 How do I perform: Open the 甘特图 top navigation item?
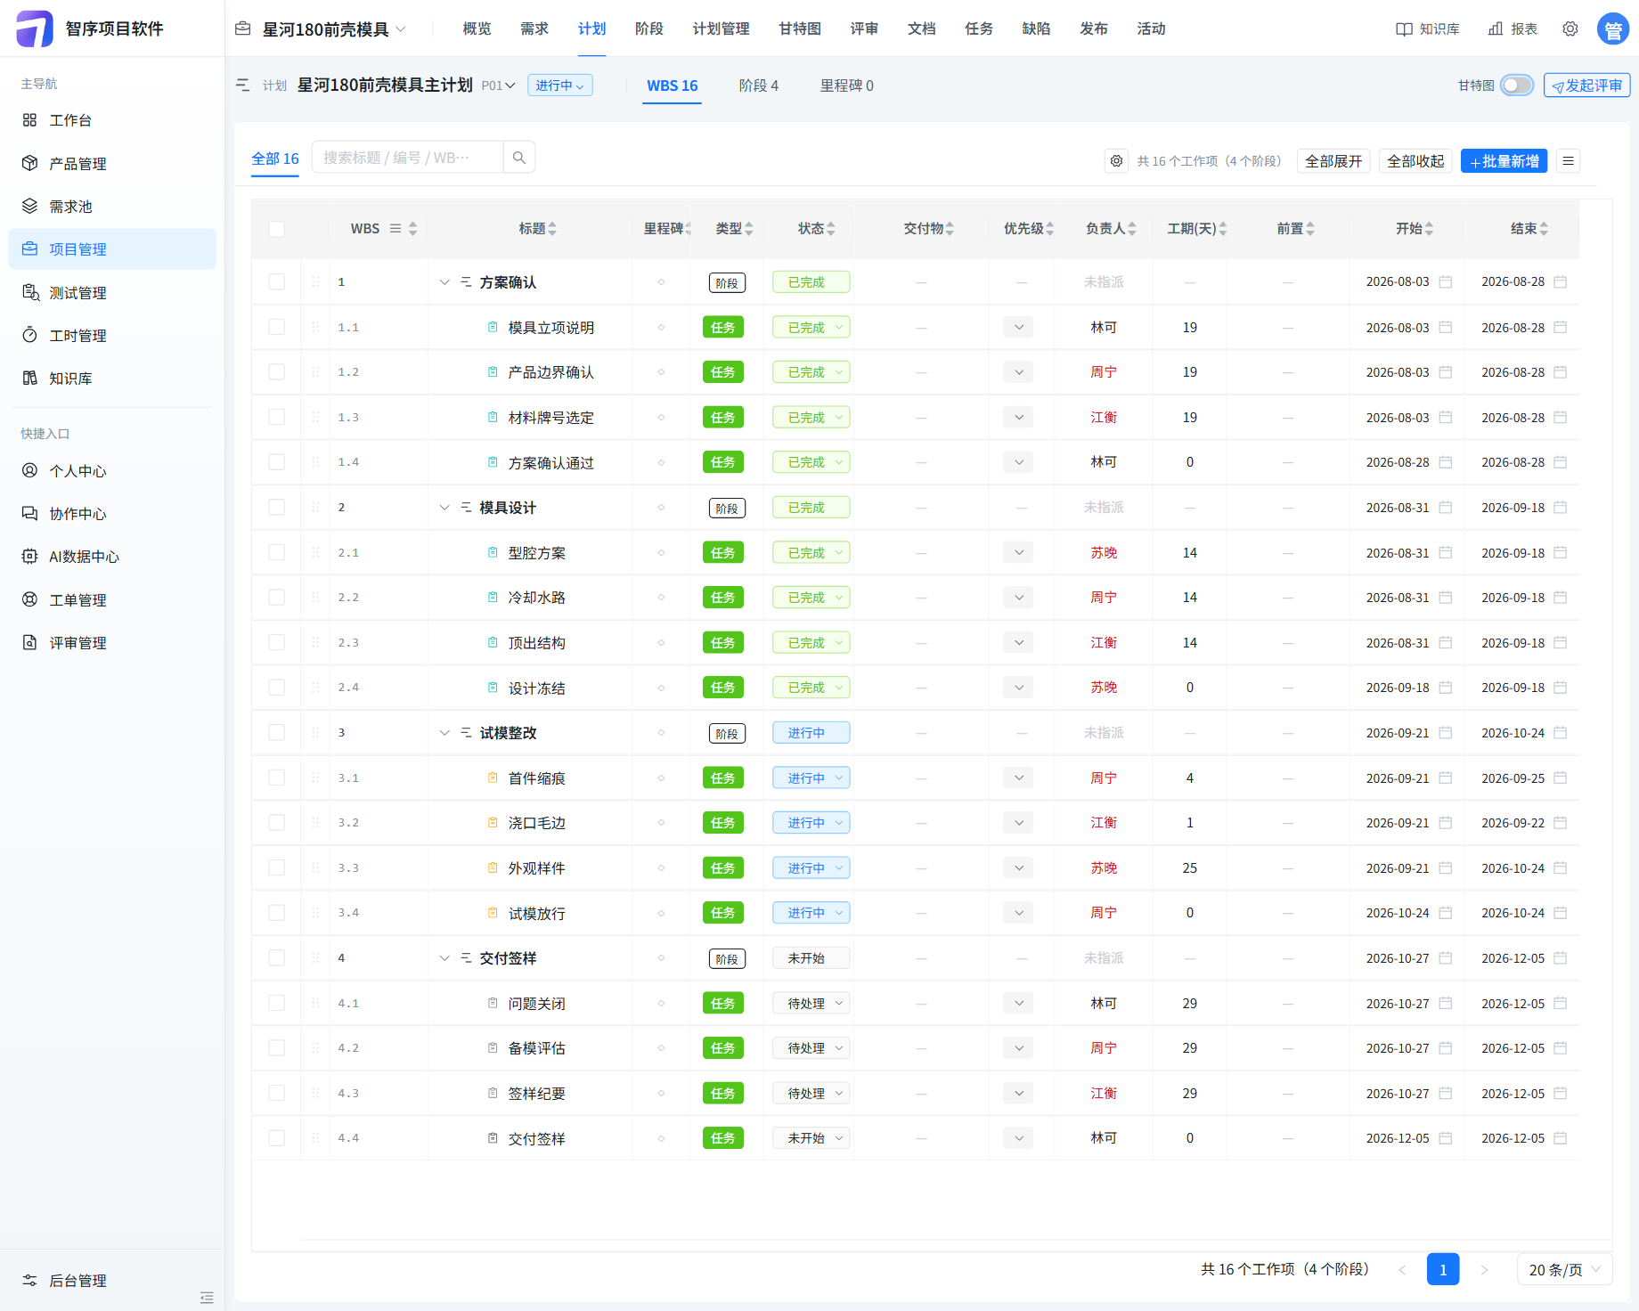pos(800,29)
